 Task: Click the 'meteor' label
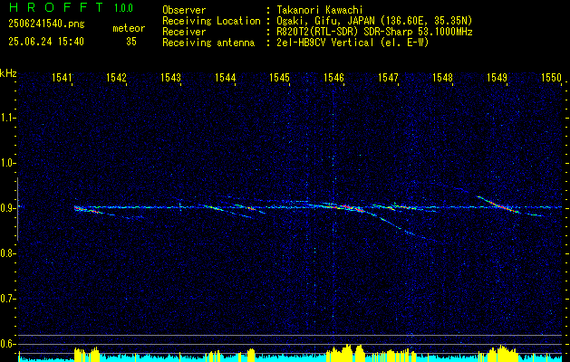[129, 28]
